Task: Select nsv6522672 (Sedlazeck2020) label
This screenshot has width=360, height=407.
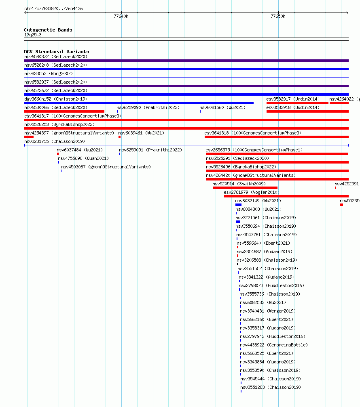Action: [x=56, y=90]
